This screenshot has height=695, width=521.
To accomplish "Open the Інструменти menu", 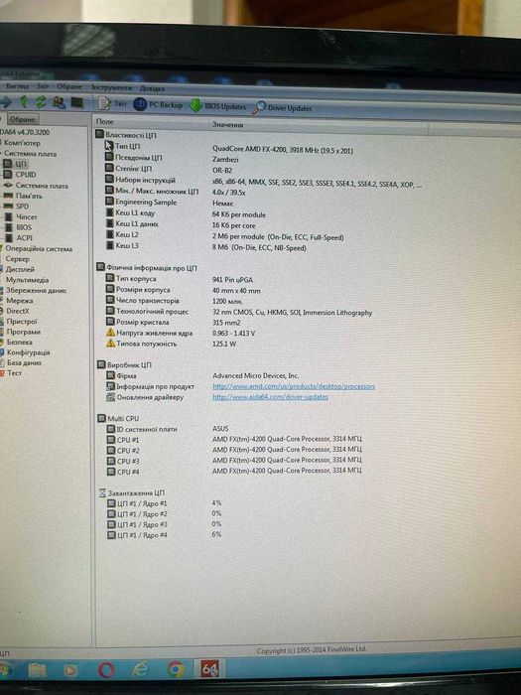I will (x=111, y=87).
